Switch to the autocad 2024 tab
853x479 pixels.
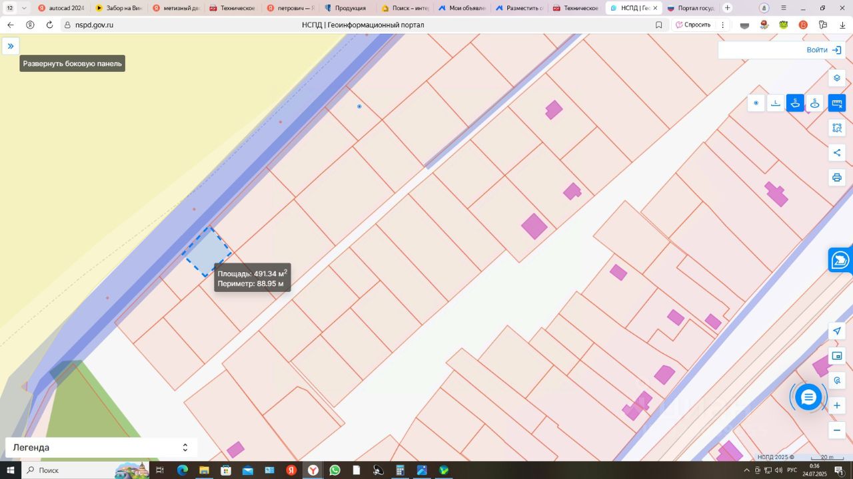click(61, 8)
